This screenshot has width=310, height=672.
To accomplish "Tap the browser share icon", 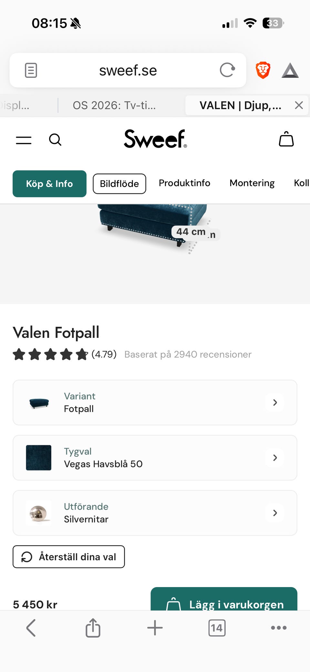I will pyautogui.click(x=93, y=628).
